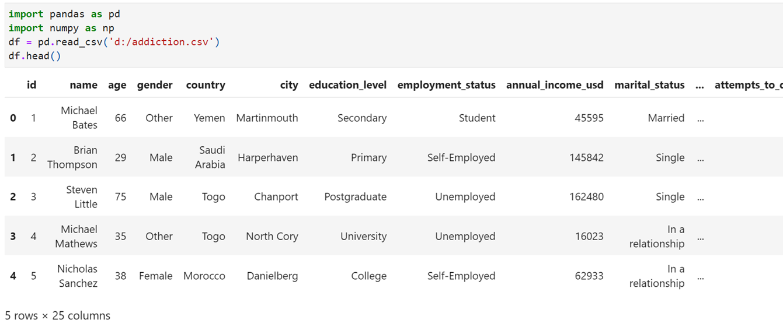Select the 'Saudi Arabia' country cell

pyautogui.click(x=210, y=157)
